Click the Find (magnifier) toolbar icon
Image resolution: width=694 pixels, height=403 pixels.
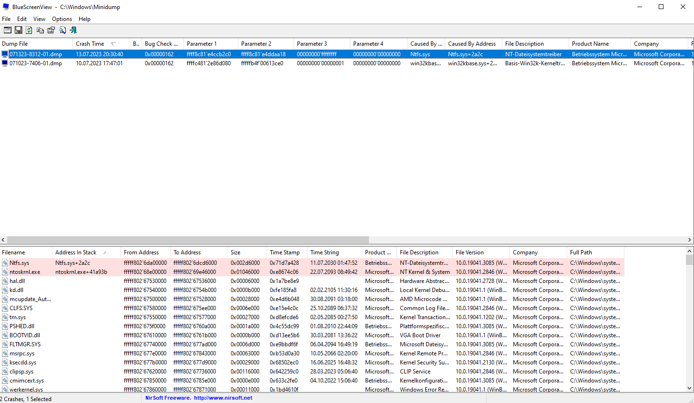click(62, 30)
